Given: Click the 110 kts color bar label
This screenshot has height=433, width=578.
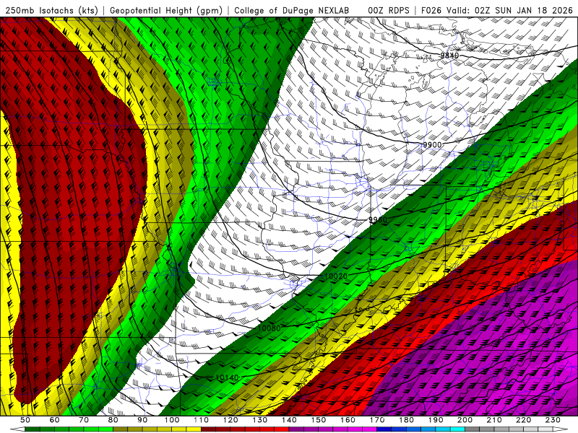Looking at the screenshot, I should click(x=201, y=420).
